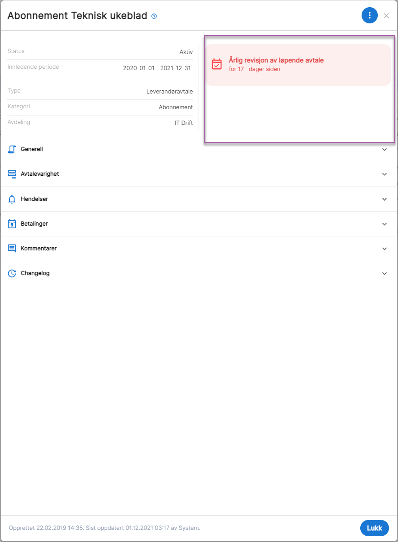Select the Changelog section label

point(35,273)
